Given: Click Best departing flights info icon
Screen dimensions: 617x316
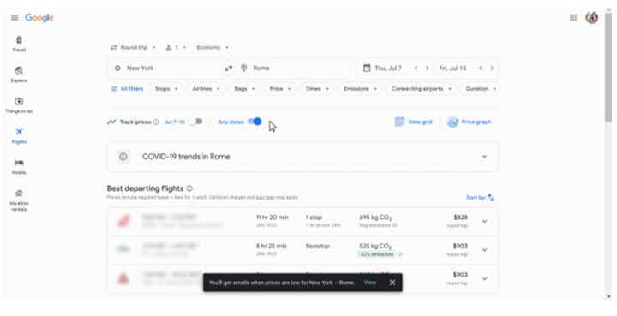Looking at the screenshot, I should [x=189, y=188].
